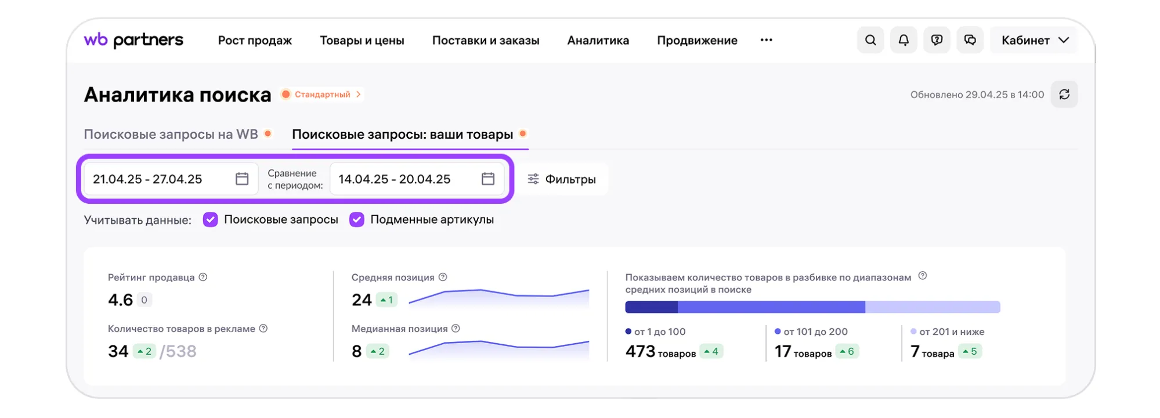Open the Стандартный plan chevron badge

click(x=323, y=95)
